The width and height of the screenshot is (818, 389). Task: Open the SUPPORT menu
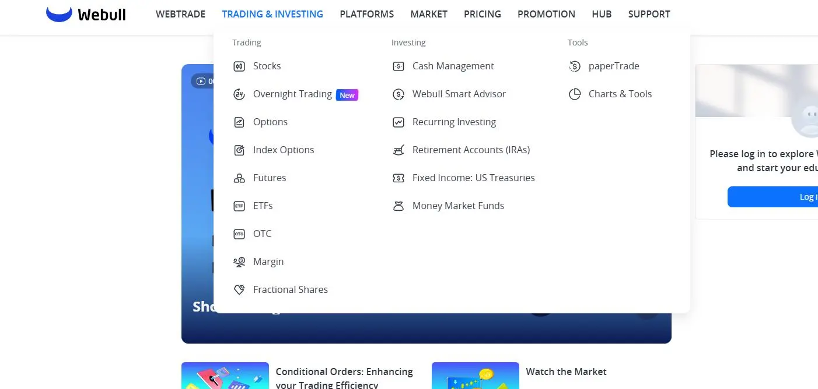click(649, 14)
